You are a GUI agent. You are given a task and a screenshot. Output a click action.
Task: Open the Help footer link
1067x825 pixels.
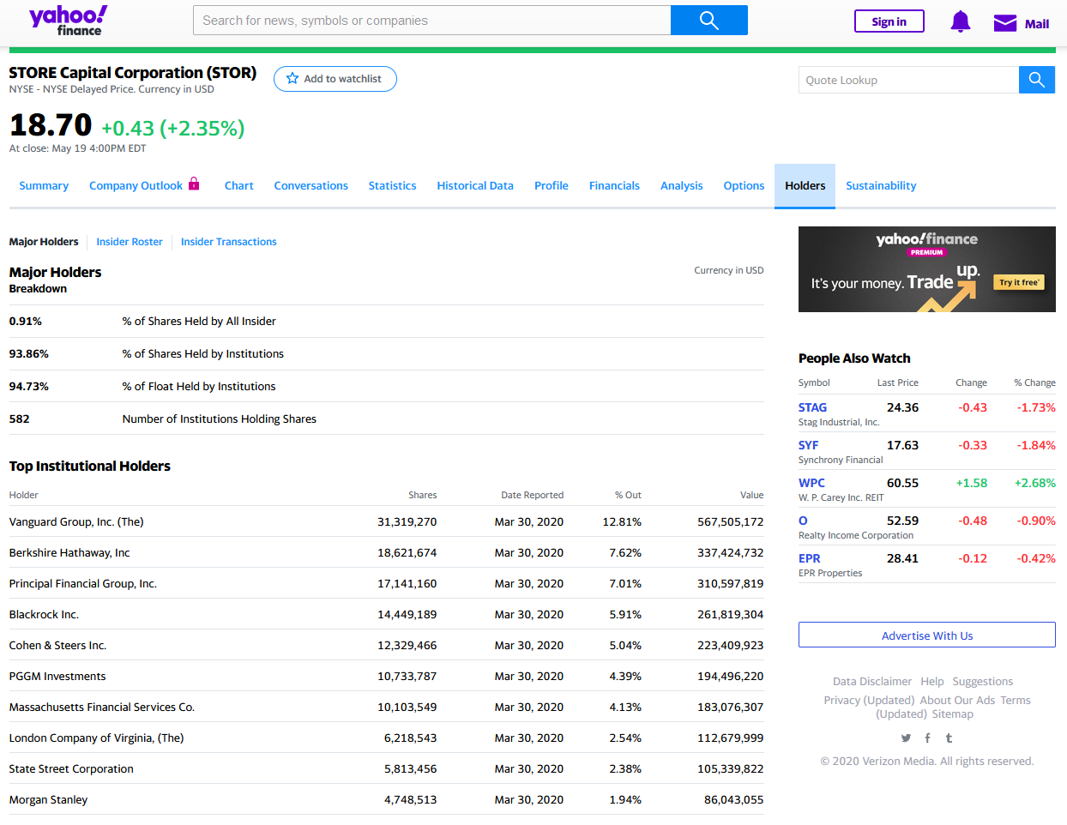point(932,682)
